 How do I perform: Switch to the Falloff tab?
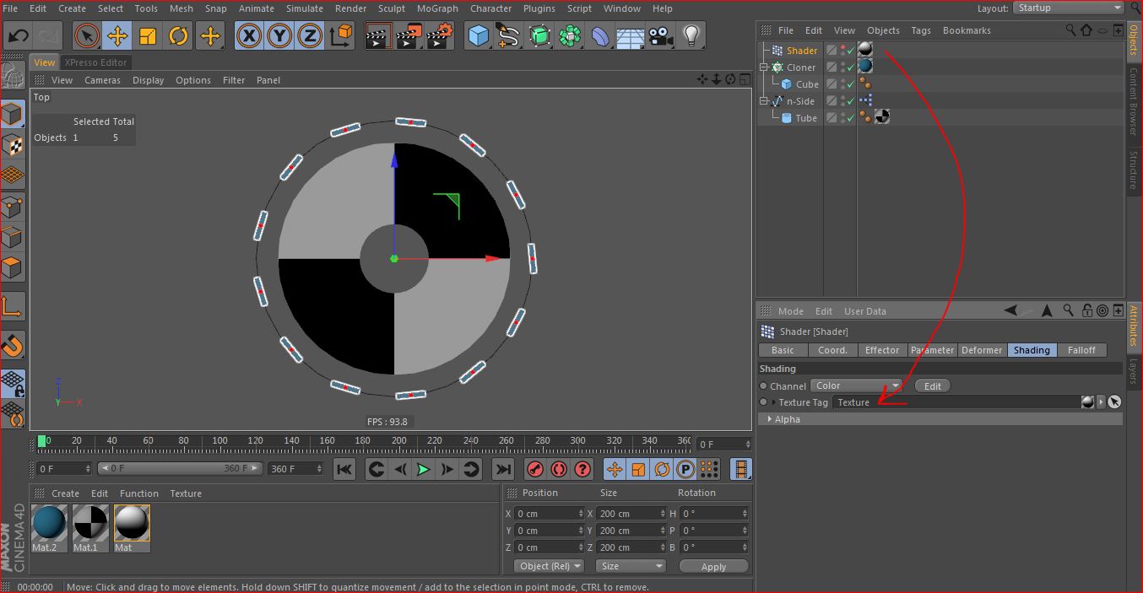1081,350
